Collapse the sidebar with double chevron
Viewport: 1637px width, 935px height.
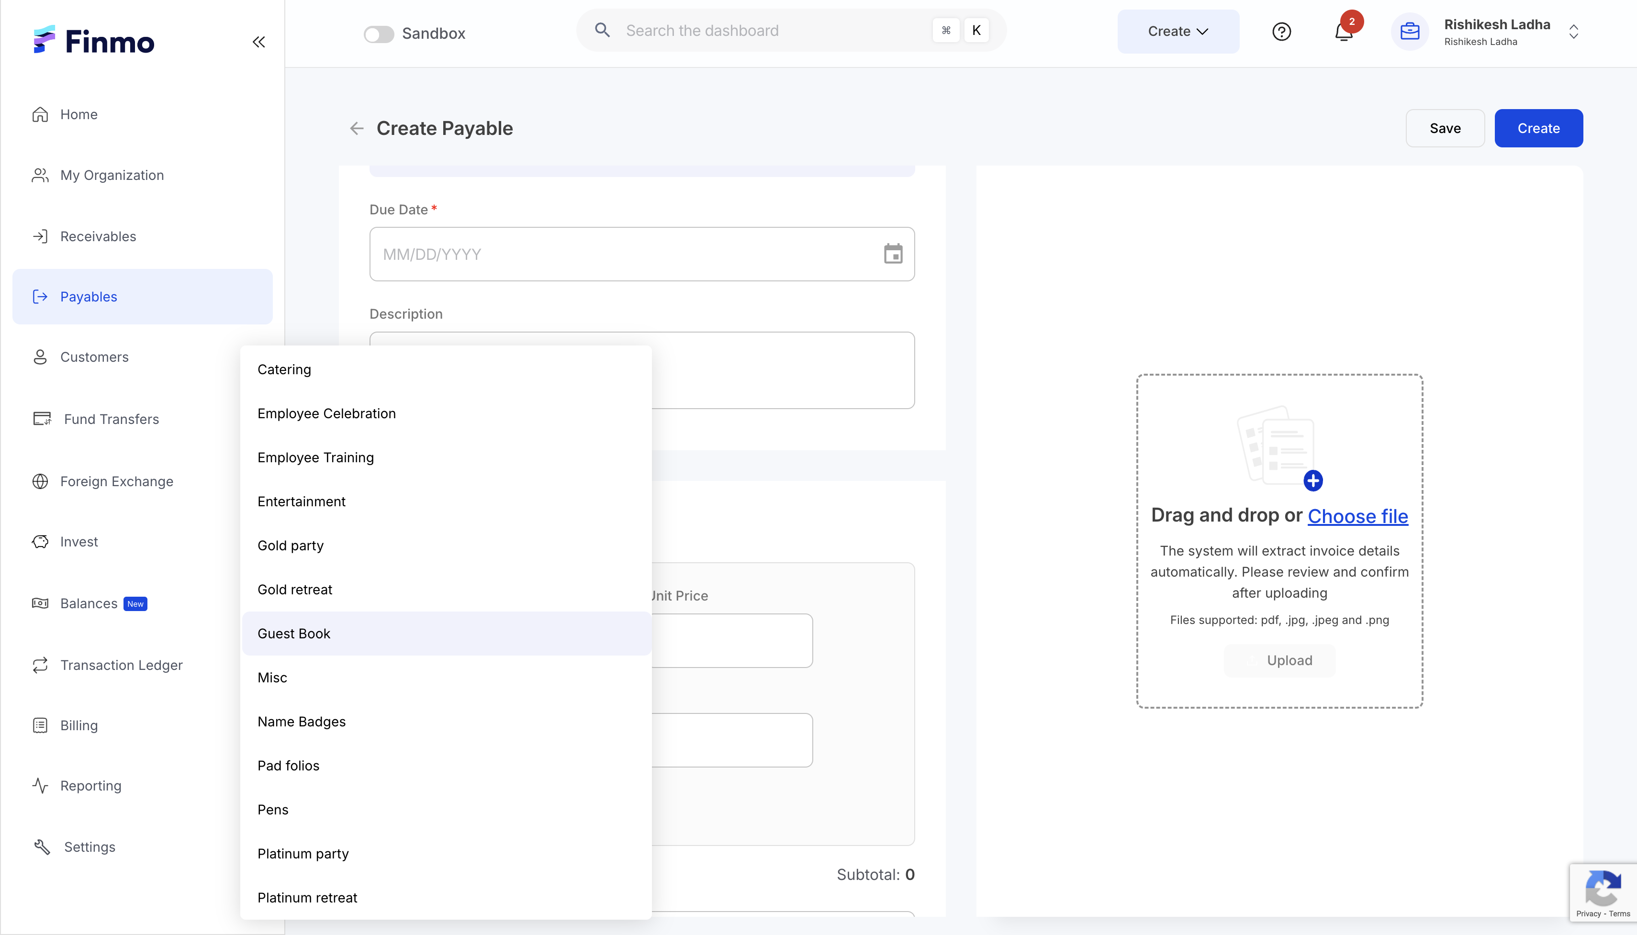pyautogui.click(x=258, y=43)
